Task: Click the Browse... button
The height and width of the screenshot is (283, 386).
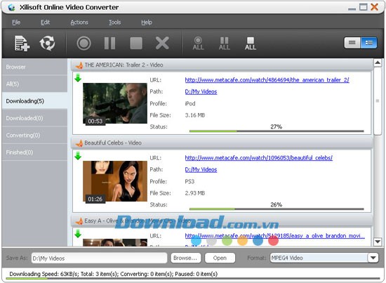Action: pos(185,258)
